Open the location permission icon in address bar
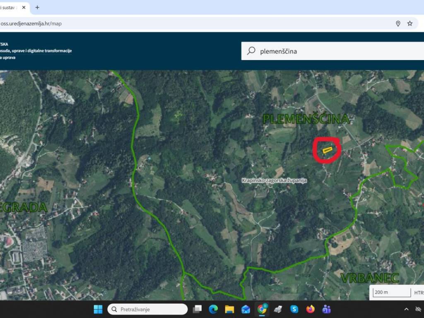The image size is (424, 318). click(x=398, y=24)
